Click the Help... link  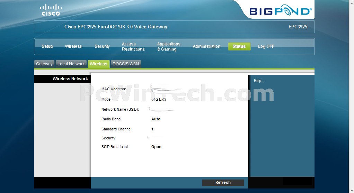(x=259, y=81)
